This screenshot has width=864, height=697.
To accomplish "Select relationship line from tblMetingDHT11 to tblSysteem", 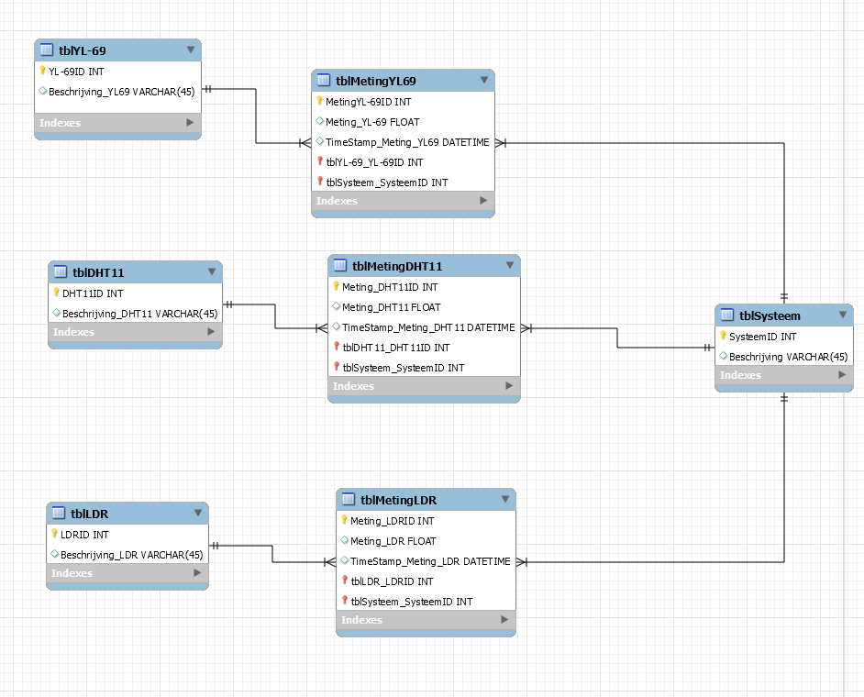I will pyautogui.click(x=617, y=337).
